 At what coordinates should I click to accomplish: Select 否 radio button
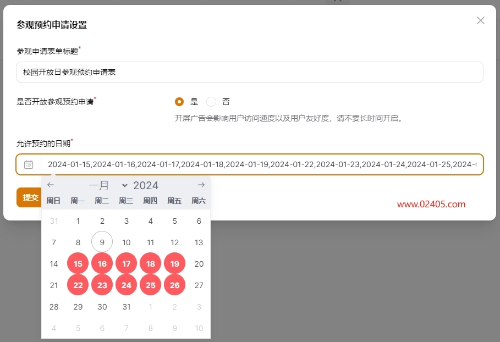coord(211,102)
